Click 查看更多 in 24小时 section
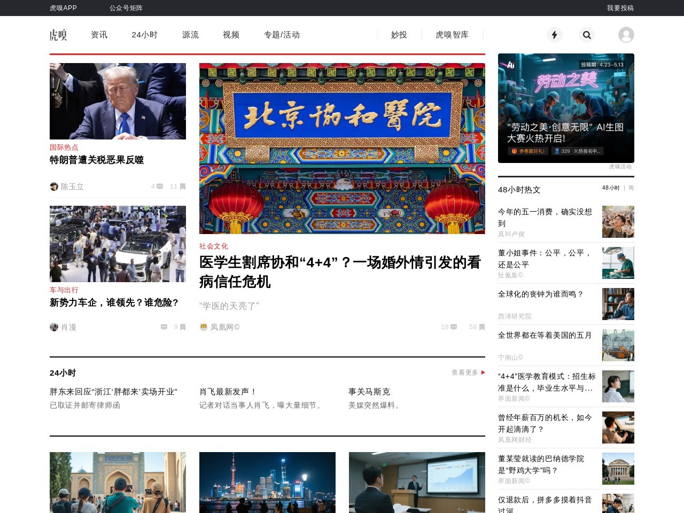This screenshot has width=684, height=513. pos(465,372)
